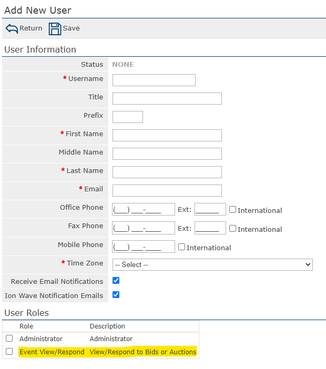Click into the Prefix field
Viewport: 326px width, 369px height.
(x=128, y=117)
